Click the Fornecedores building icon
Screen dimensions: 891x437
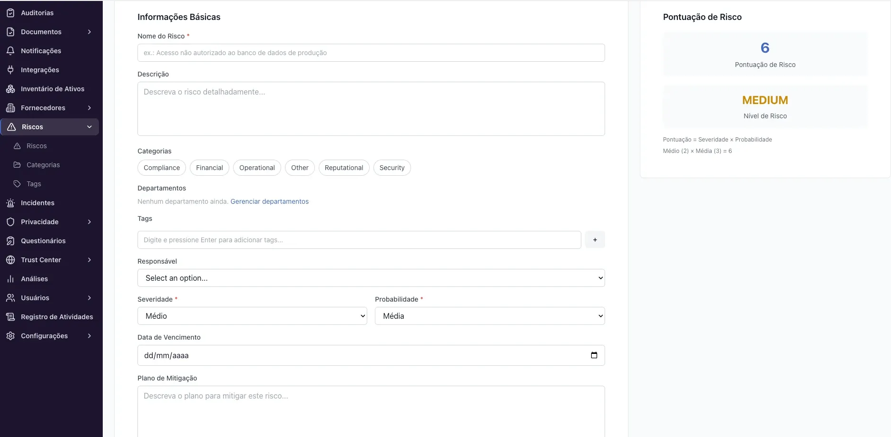pyautogui.click(x=10, y=108)
